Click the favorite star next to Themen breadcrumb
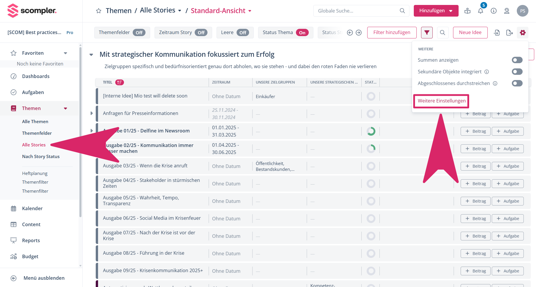The image size is (536, 287). pos(99,11)
